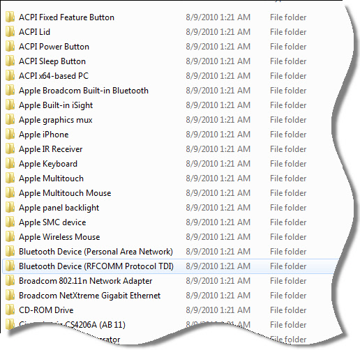The height and width of the screenshot is (350, 360).
Task: Click 'File folder' type in Apple Built-in iSight row
Action: pos(288,105)
